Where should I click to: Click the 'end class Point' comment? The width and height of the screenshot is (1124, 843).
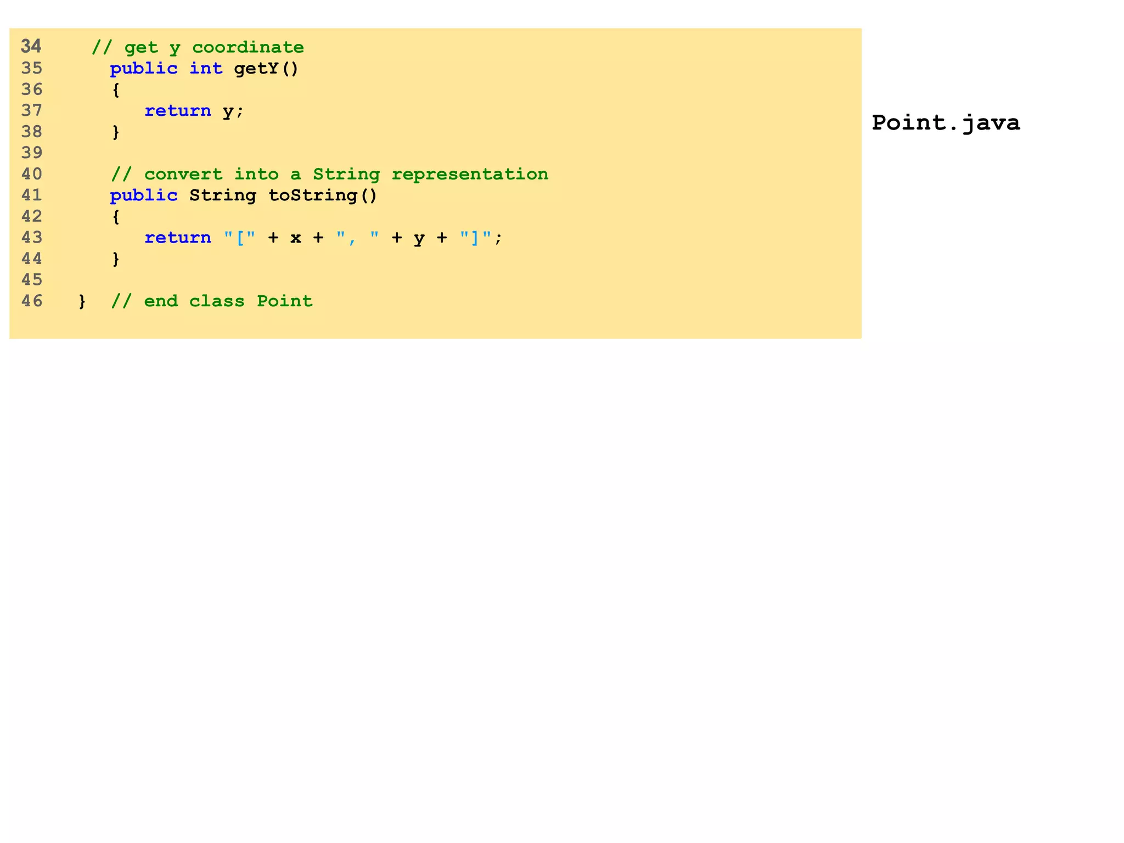pos(212,301)
